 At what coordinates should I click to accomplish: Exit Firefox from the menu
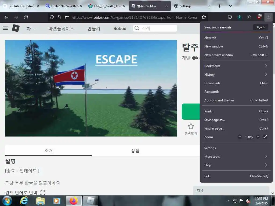point(236,176)
